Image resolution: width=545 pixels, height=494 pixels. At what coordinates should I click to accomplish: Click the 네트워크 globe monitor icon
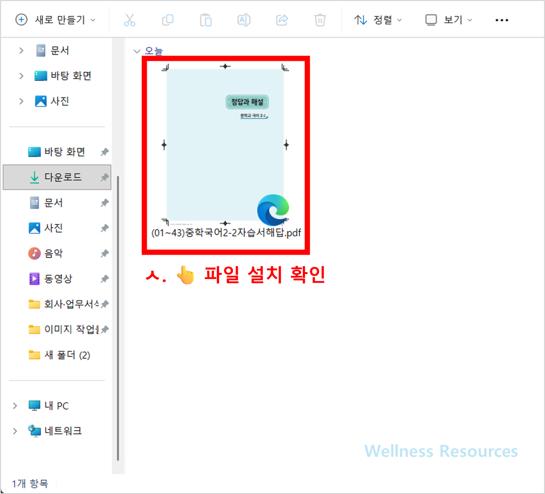(35, 431)
